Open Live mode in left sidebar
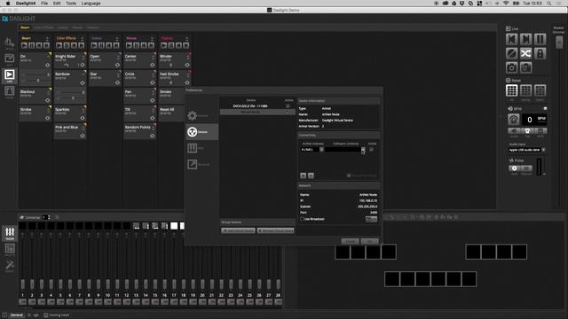Image resolution: width=568 pixels, height=319 pixels. (10, 75)
